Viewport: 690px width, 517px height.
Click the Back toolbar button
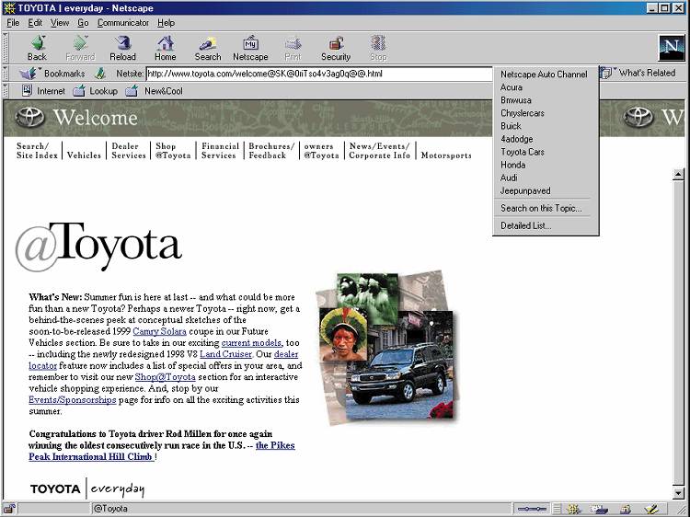coord(37,48)
